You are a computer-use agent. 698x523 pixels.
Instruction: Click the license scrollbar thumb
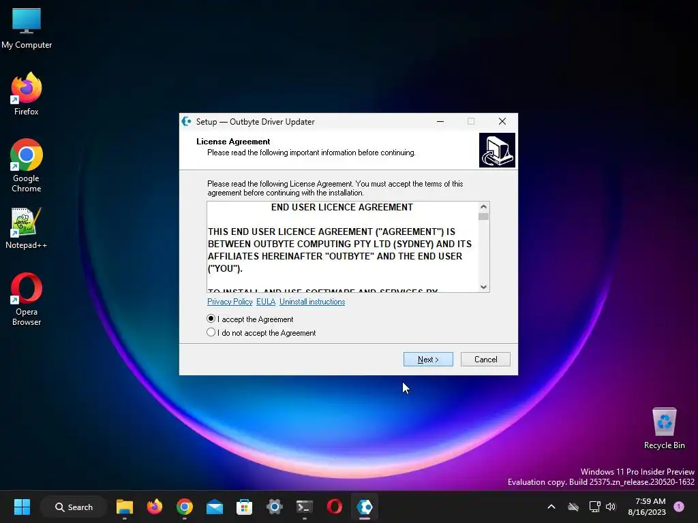tap(483, 217)
